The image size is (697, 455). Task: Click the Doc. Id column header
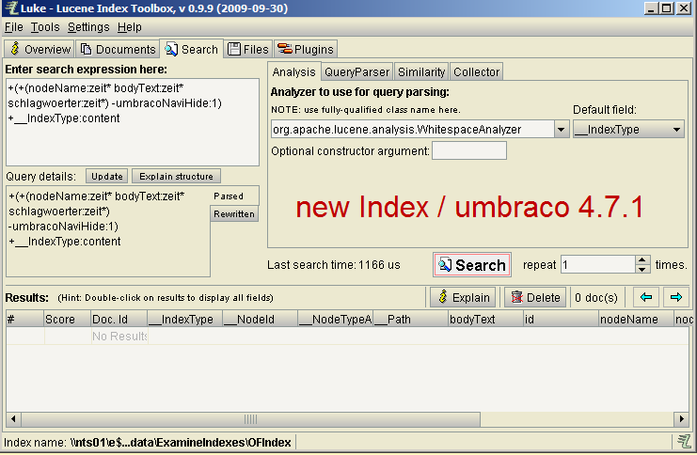click(x=119, y=319)
